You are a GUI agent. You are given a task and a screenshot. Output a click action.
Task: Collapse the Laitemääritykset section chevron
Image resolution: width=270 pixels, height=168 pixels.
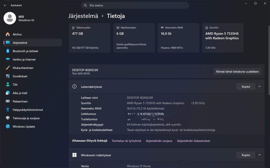click(x=260, y=86)
